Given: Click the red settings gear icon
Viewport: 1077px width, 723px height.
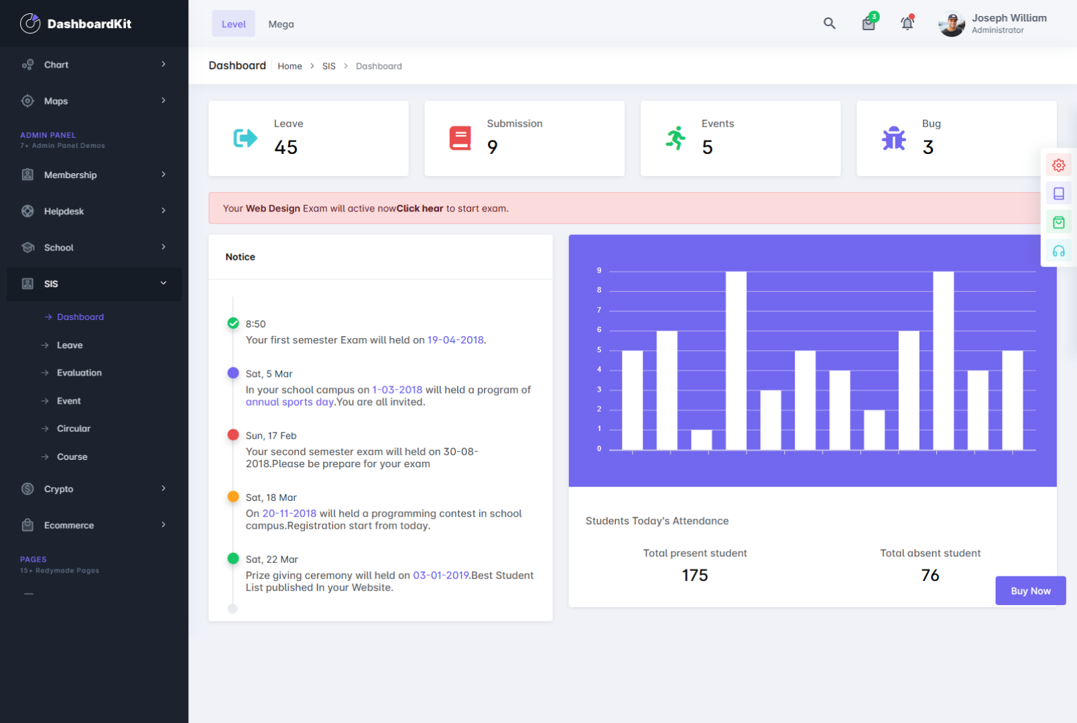Looking at the screenshot, I should tap(1058, 165).
